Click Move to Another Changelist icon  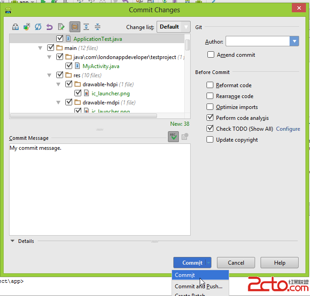pyautogui.click(x=27, y=27)
